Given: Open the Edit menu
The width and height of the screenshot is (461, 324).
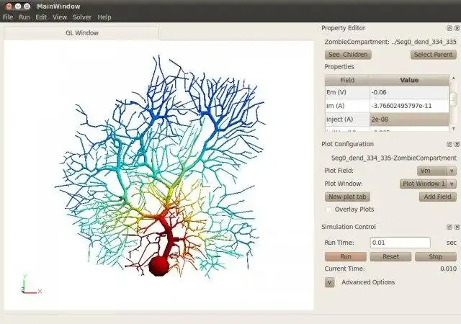Looking at the screenshot, I should coord(41,17).
